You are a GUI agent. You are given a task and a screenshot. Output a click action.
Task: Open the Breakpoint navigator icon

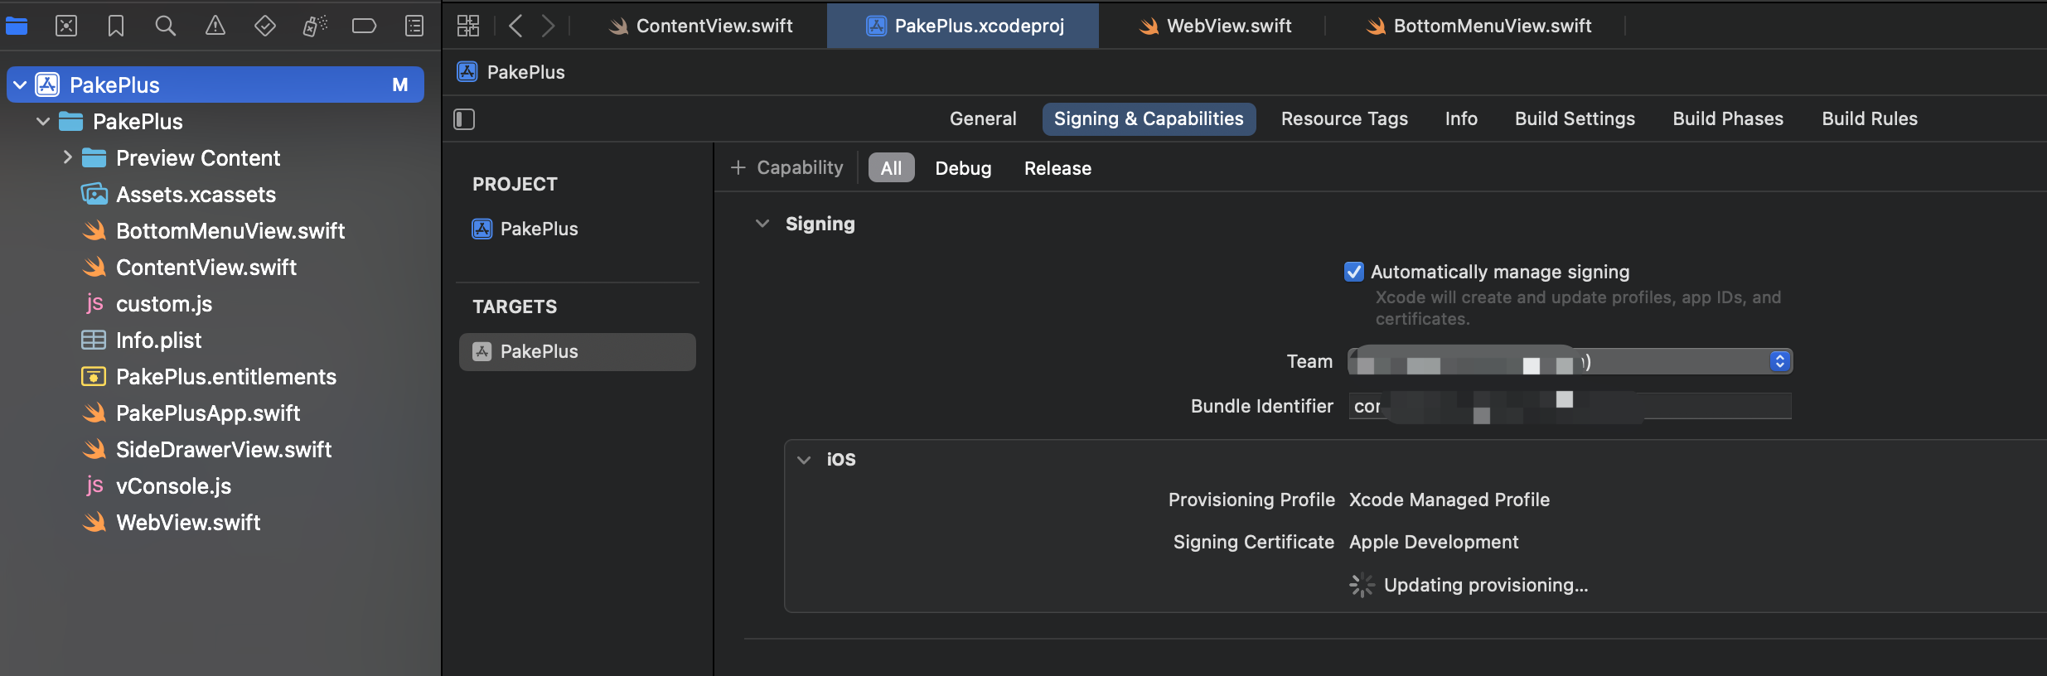[364, 26]
